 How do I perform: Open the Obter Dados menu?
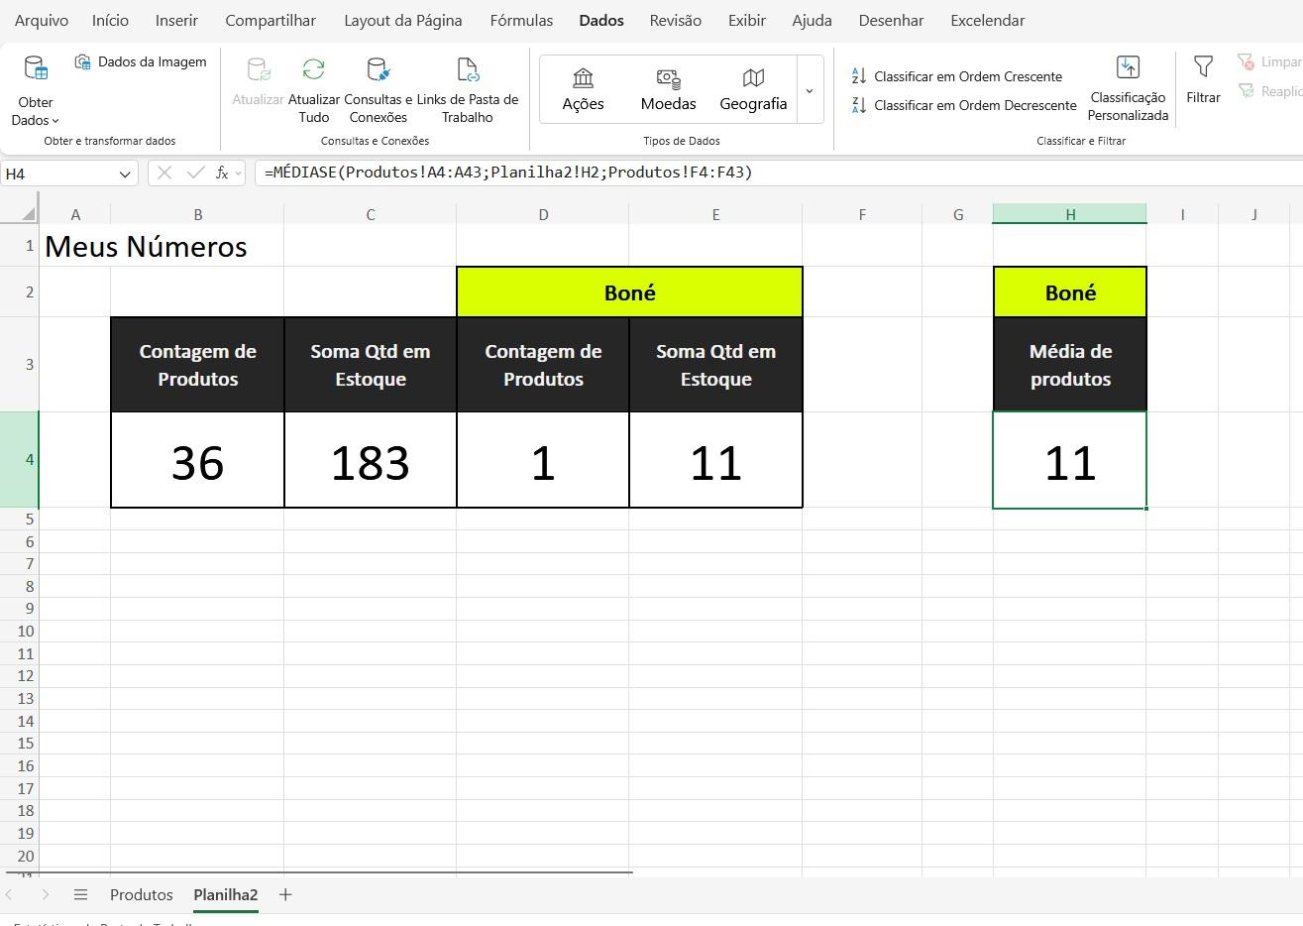tap(36, 91)
